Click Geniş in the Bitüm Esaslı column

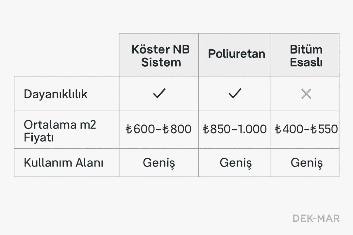click(x=307, y=163)
